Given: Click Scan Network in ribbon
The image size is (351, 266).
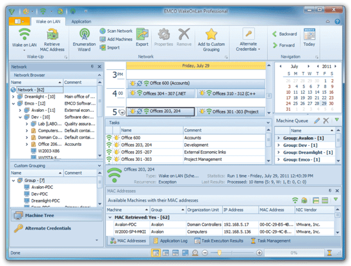Looking at the screenshot, I should tap(116, 31).
